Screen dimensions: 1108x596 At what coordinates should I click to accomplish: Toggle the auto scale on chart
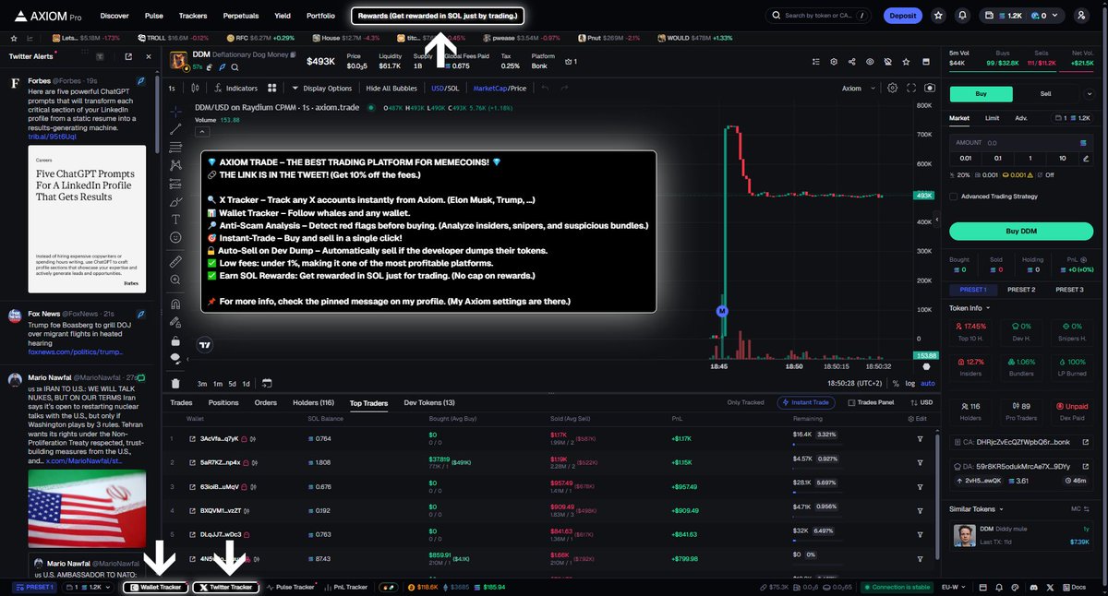(928, 383)
